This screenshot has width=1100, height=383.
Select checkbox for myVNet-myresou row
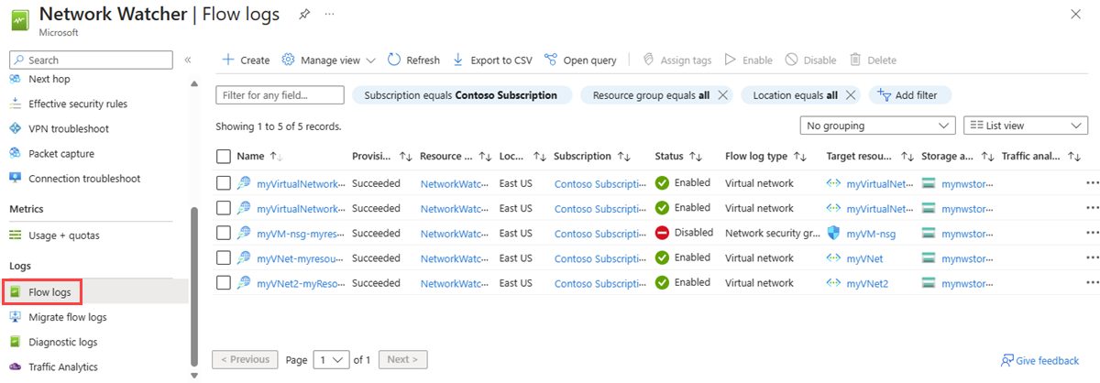[224, 258]
